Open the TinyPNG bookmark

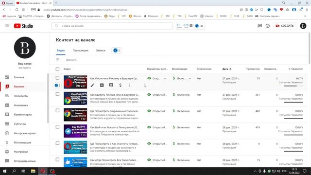[31, 16]
